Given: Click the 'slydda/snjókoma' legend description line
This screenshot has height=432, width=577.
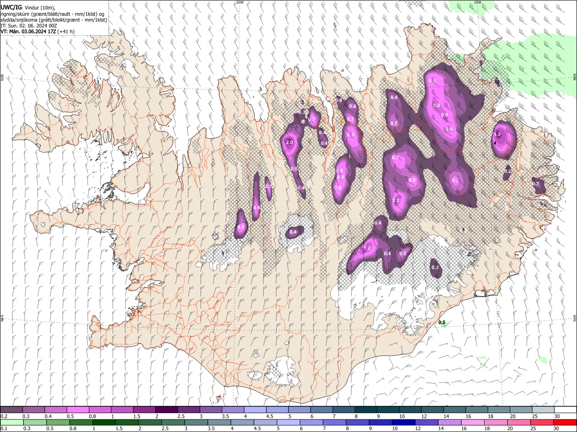Looking at the screenshot, I should [x=54, y=20].
